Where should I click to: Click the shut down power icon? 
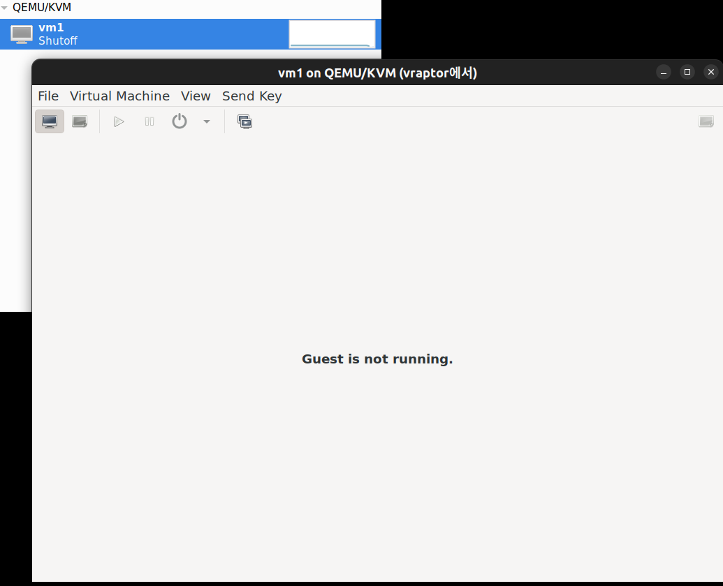(x=180, y=121)
